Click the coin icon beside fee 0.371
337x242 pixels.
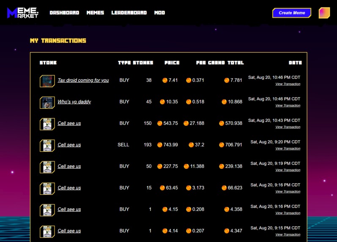[189, 80]
